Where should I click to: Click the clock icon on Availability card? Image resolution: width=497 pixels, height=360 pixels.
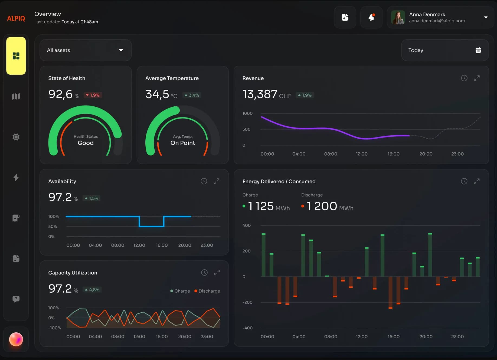coord(204,181)
